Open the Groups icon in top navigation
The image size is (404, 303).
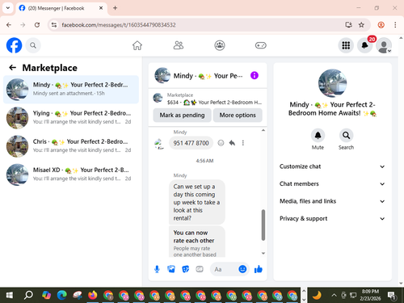tap(220, 45)
